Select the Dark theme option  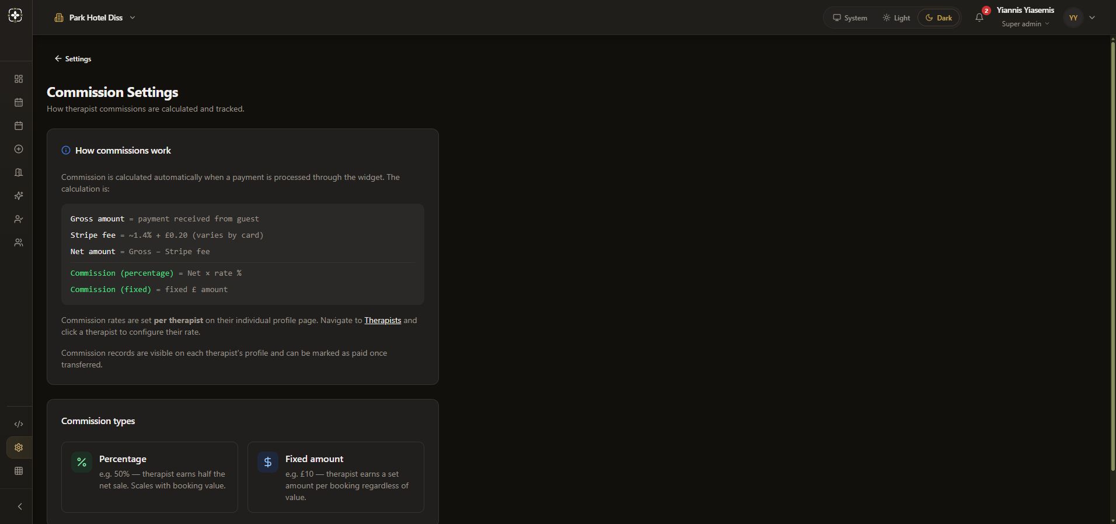point(939,18)
